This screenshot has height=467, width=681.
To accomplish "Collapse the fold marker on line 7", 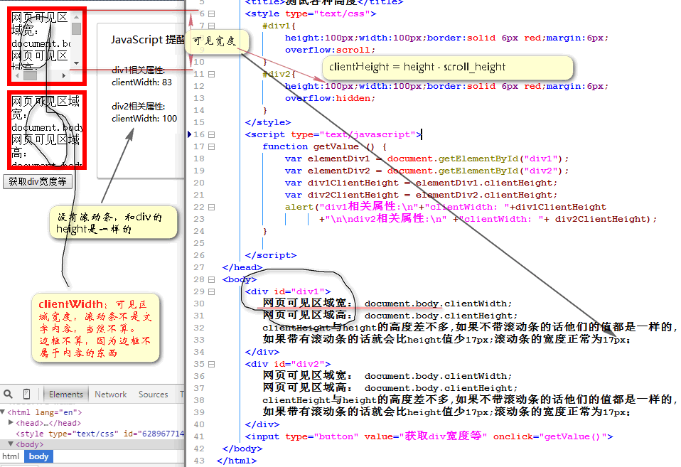I will point(212,26).
